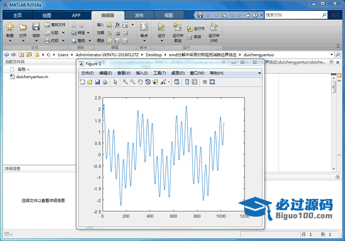The width and height of the screenshot is (345, 241).
Task: Click the Save (保存) disk icon
Action: 36,27
